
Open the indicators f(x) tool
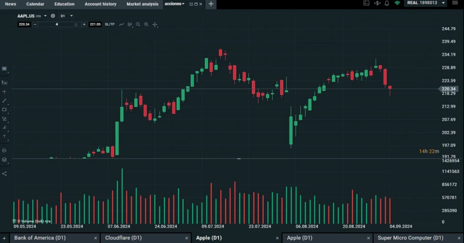(x=5, y=83)
